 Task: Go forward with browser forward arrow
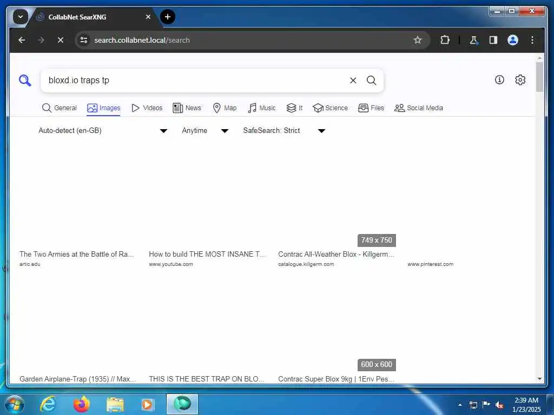coord(41,40)
